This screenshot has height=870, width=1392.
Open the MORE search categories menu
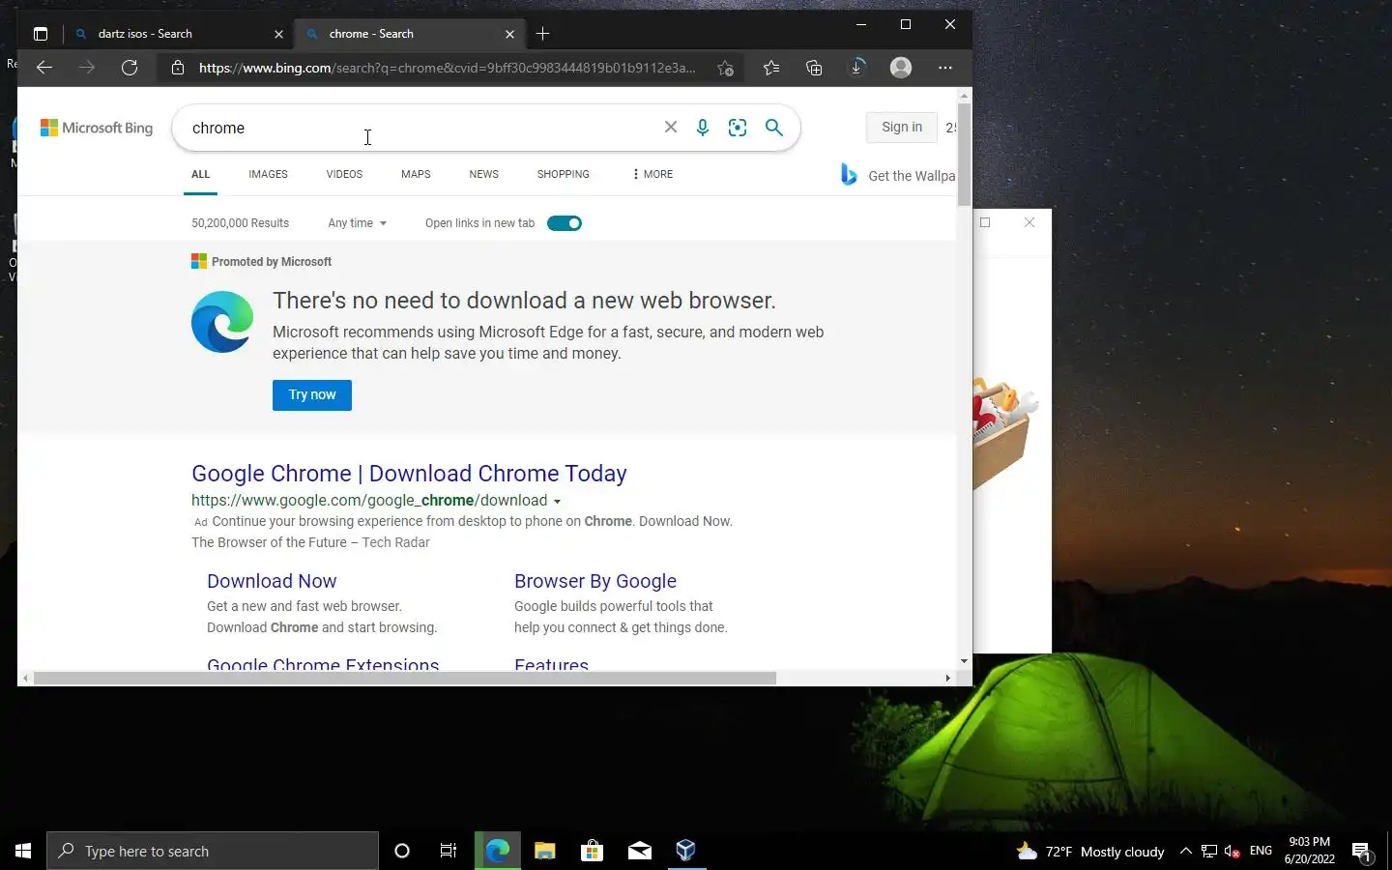[x=652, y=174]
